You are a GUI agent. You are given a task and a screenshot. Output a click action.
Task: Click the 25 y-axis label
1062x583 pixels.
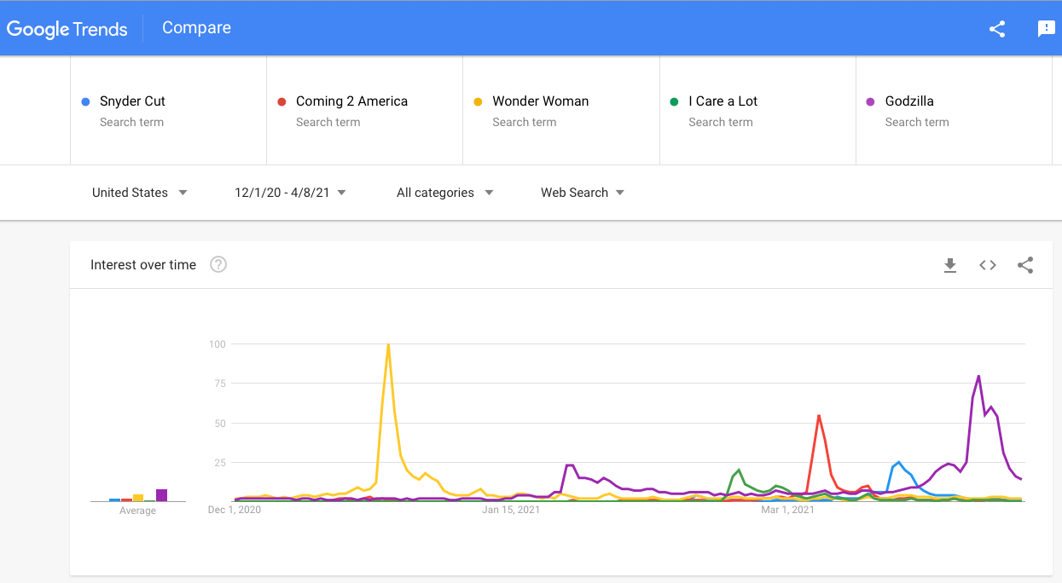220,463
